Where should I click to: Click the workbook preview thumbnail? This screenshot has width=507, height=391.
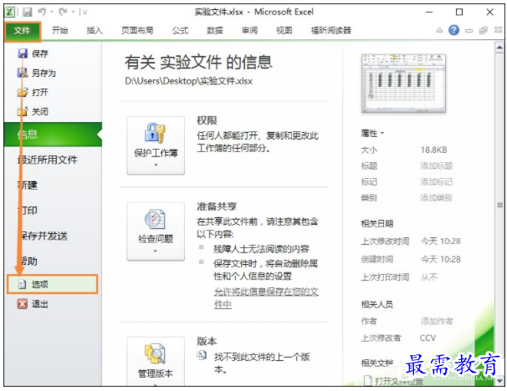(x=403, y=84)
